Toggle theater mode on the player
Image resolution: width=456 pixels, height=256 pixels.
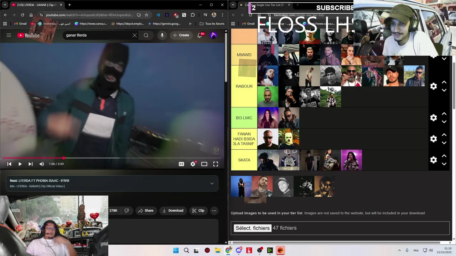pos(204,164)
